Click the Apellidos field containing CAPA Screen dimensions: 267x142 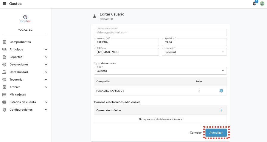tap(194, 42)
